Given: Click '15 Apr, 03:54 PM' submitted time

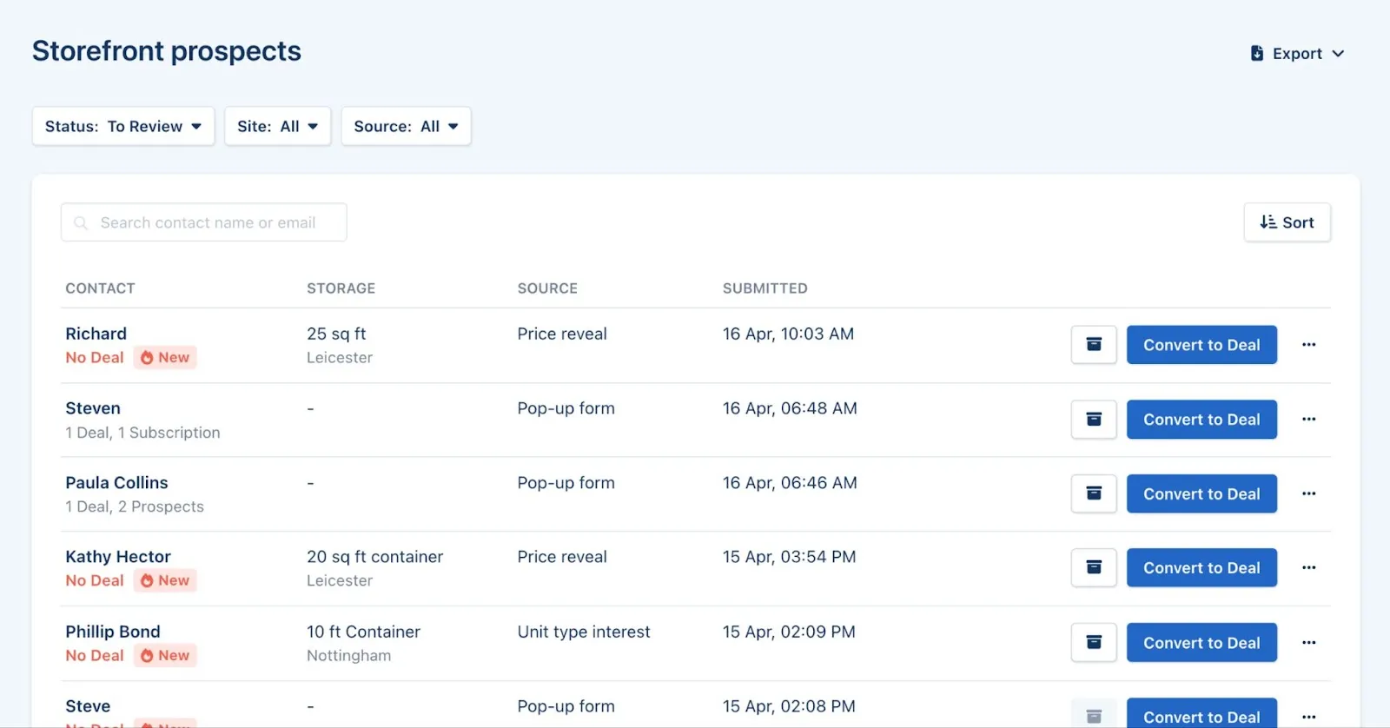Looking at the screenshot, I should pos(789,557).
